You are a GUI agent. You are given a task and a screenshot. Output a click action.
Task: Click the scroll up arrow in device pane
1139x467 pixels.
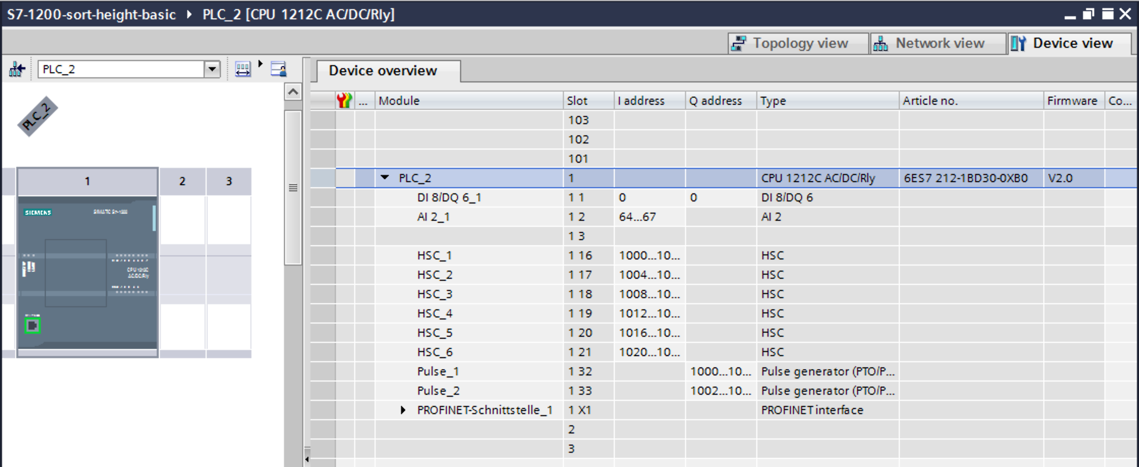[293, 92]
